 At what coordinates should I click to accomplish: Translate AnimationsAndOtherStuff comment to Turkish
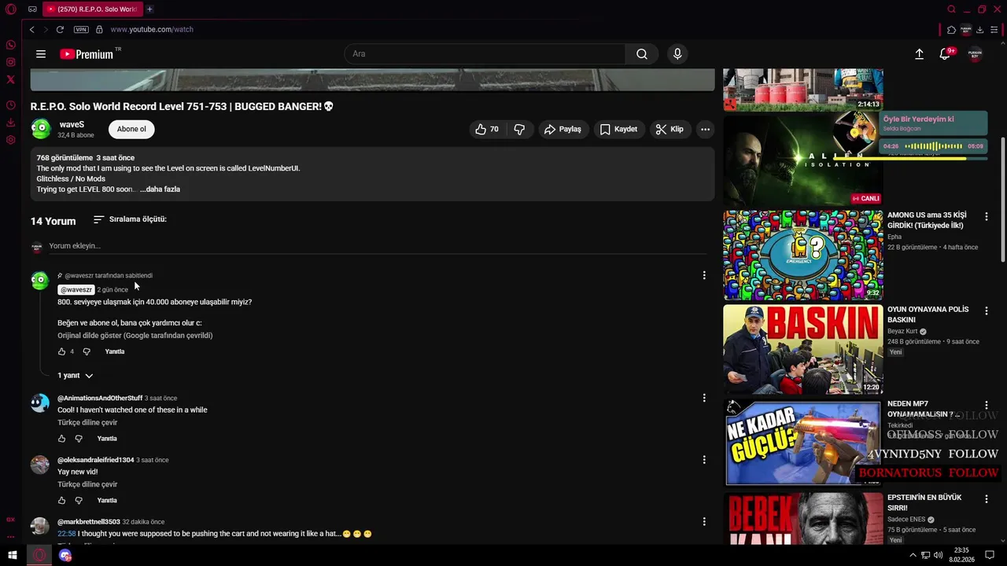click(87, 423)
